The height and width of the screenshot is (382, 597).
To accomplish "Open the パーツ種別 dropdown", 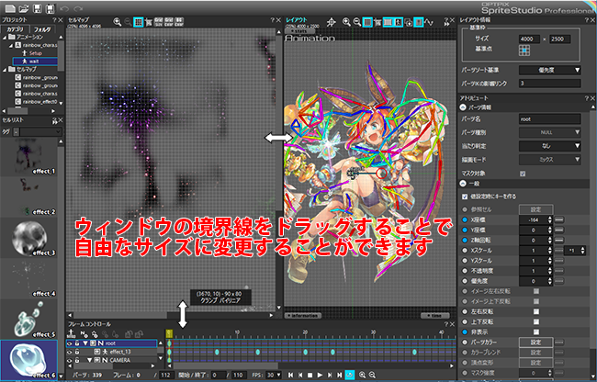I will coord(550,132).
